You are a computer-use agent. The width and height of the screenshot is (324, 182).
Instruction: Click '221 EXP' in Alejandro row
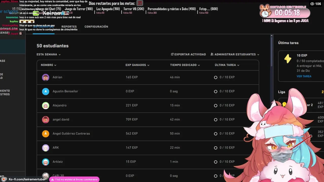132,105
